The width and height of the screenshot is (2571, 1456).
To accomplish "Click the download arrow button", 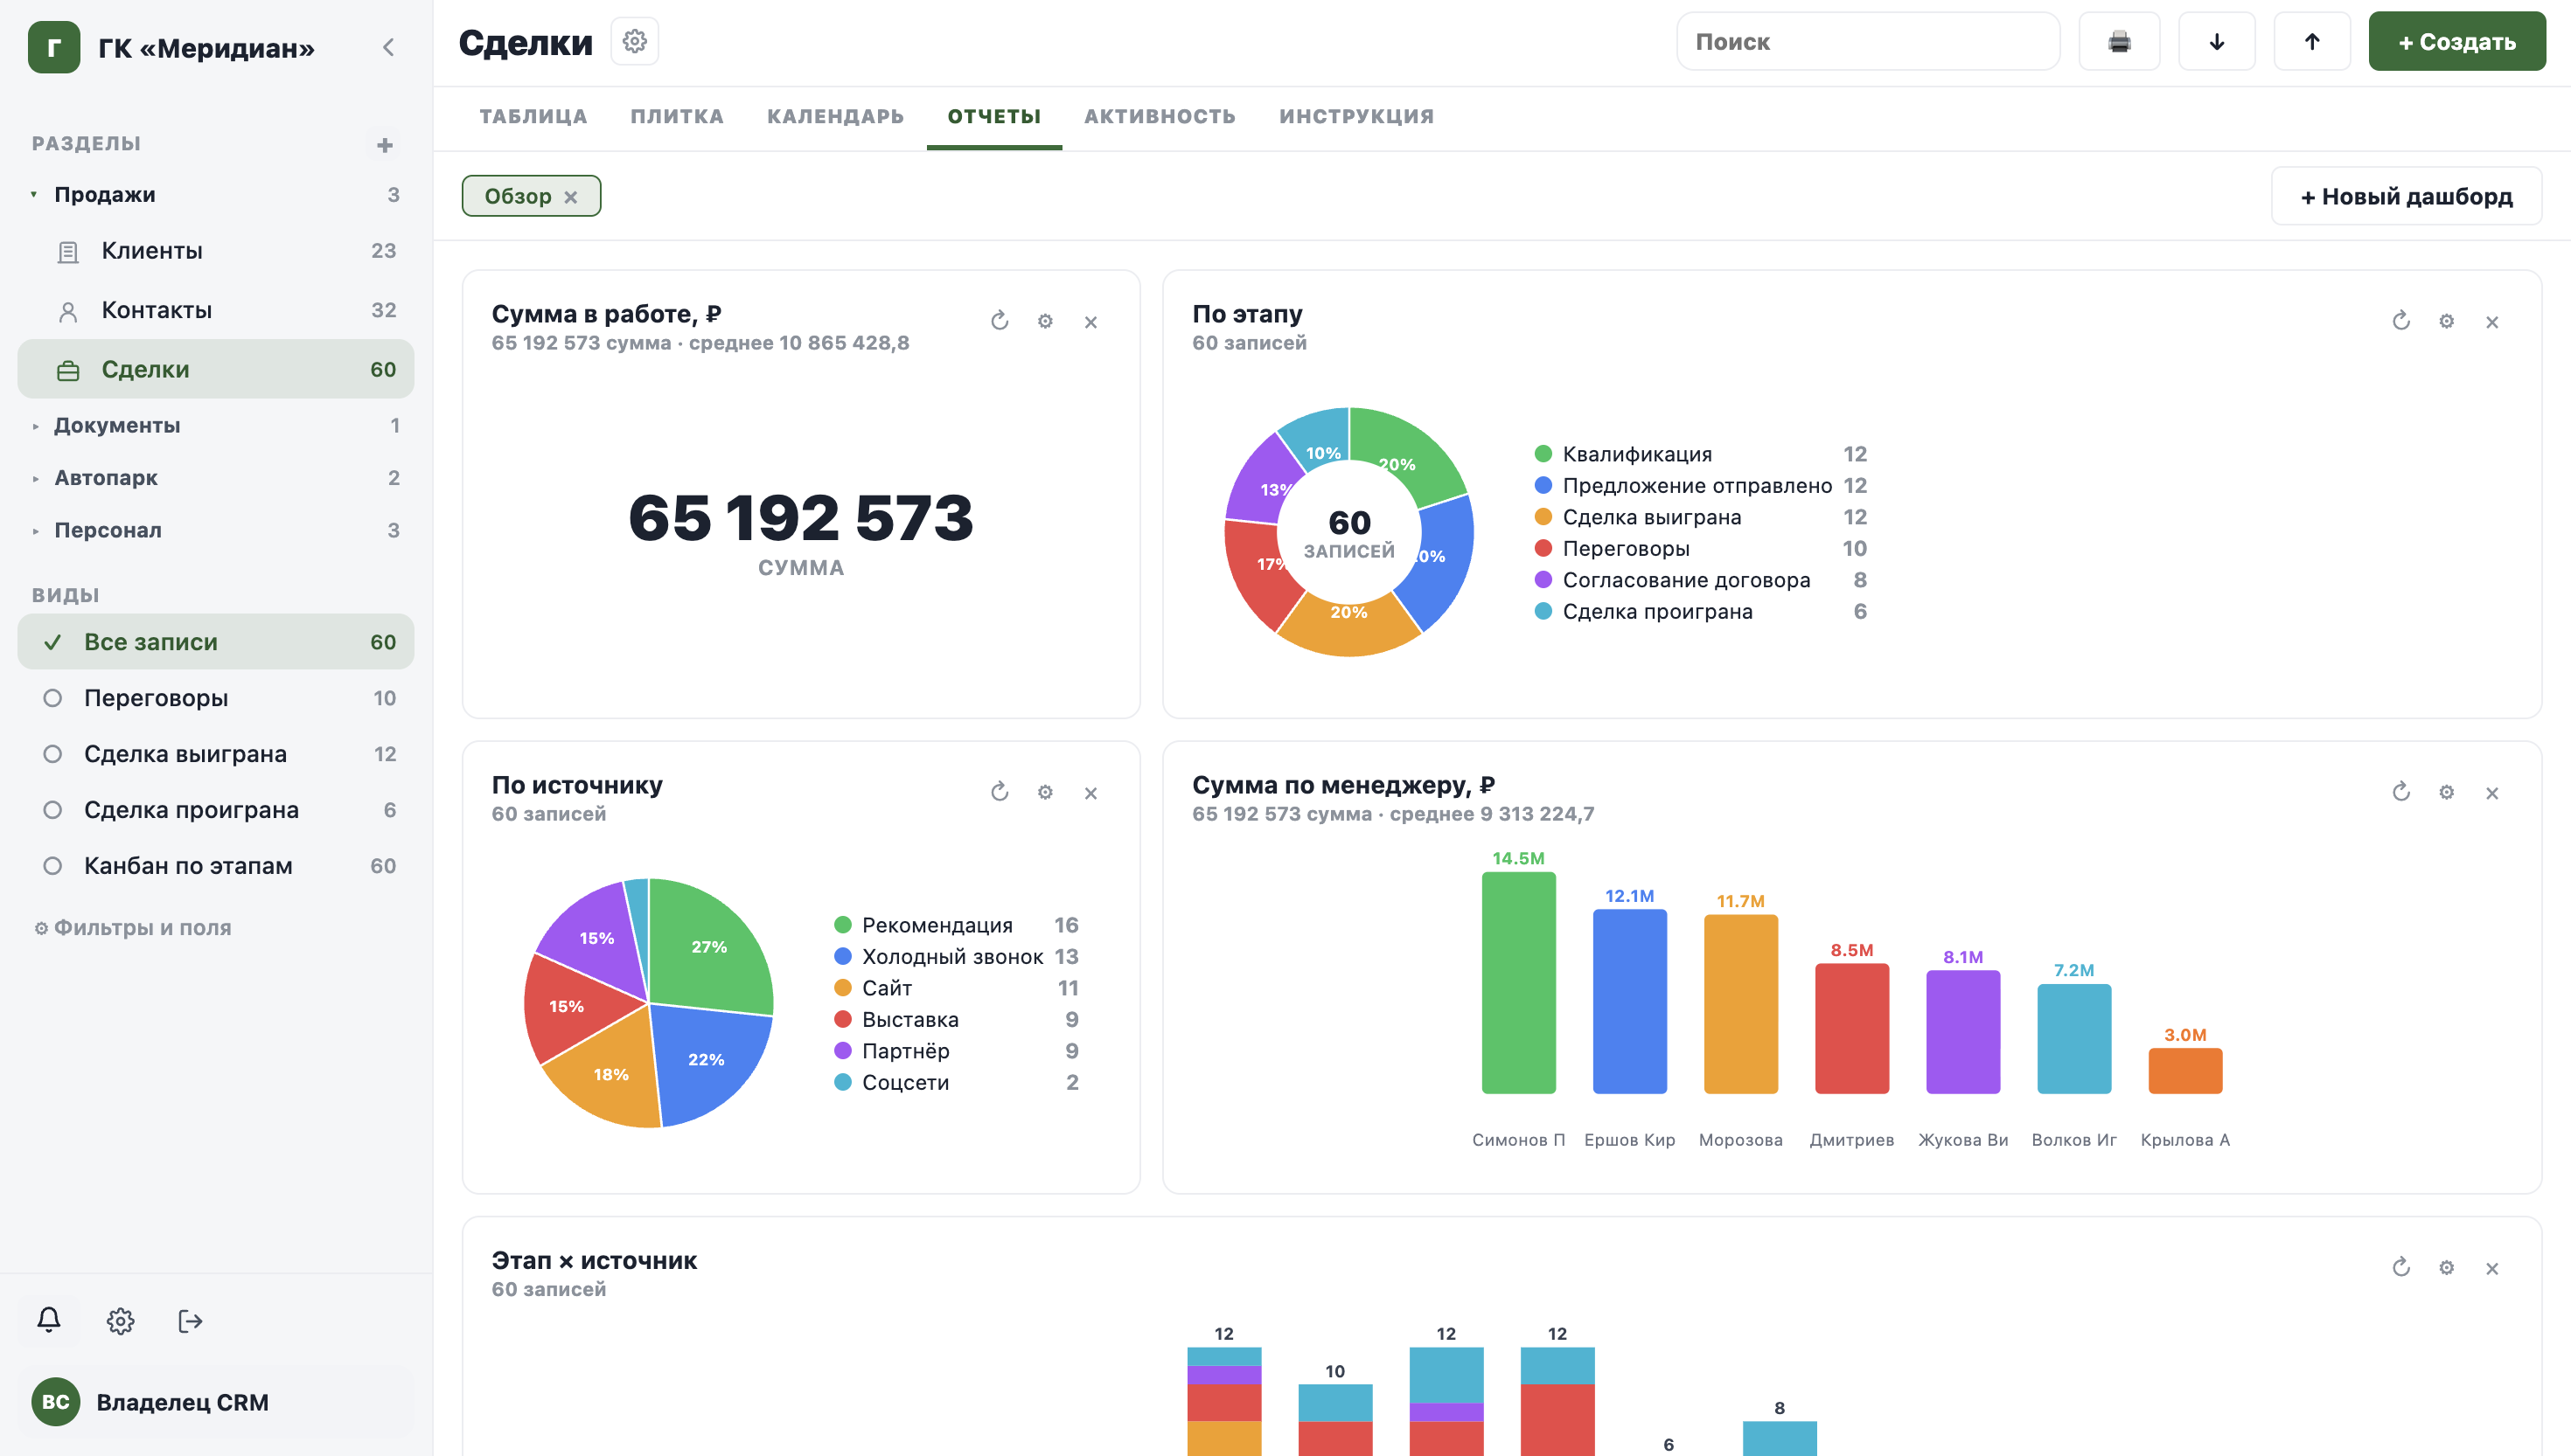I will tap(2217, 41).
